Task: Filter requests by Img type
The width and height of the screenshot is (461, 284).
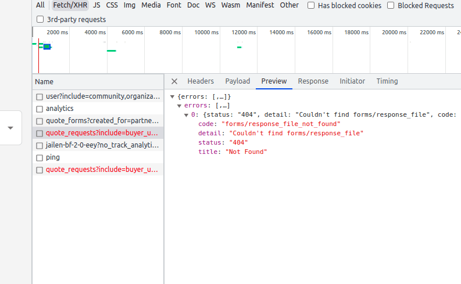Action: [129, 5]
